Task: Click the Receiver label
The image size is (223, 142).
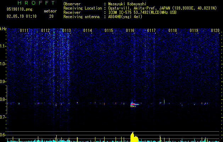Action: 72,12
